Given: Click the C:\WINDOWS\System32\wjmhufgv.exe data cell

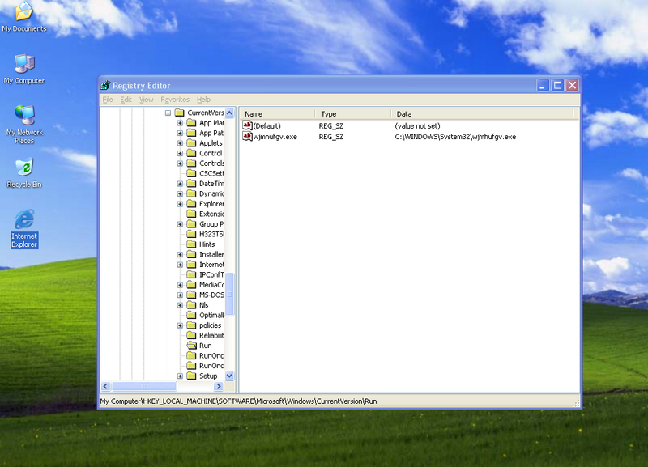Looking at the screenshot, I should [x=455, y=137].
